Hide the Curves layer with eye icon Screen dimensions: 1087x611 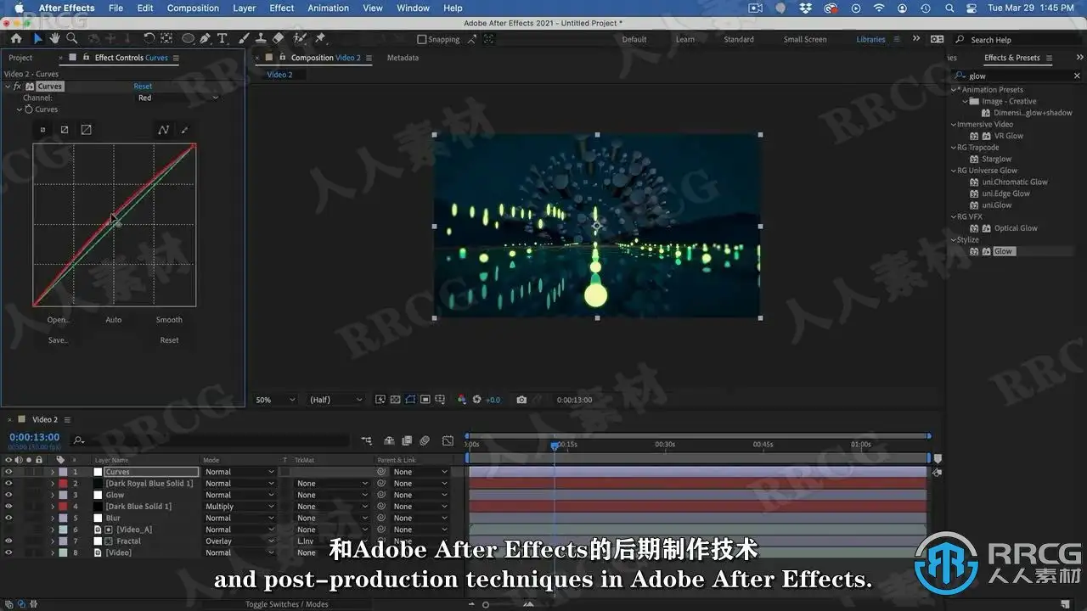point(8,472)
